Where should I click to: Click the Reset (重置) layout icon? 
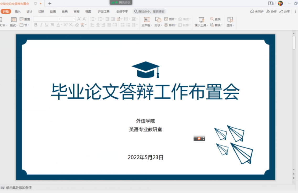tap(22, 19)
